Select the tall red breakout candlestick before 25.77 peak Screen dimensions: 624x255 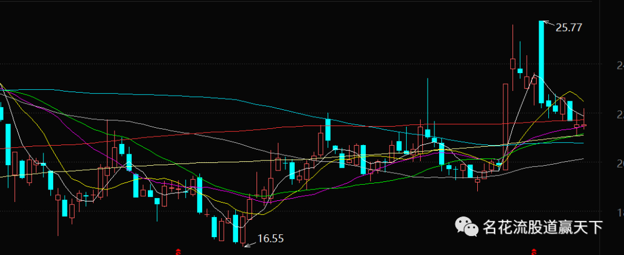pyautogui.click(x=506, y=127)
